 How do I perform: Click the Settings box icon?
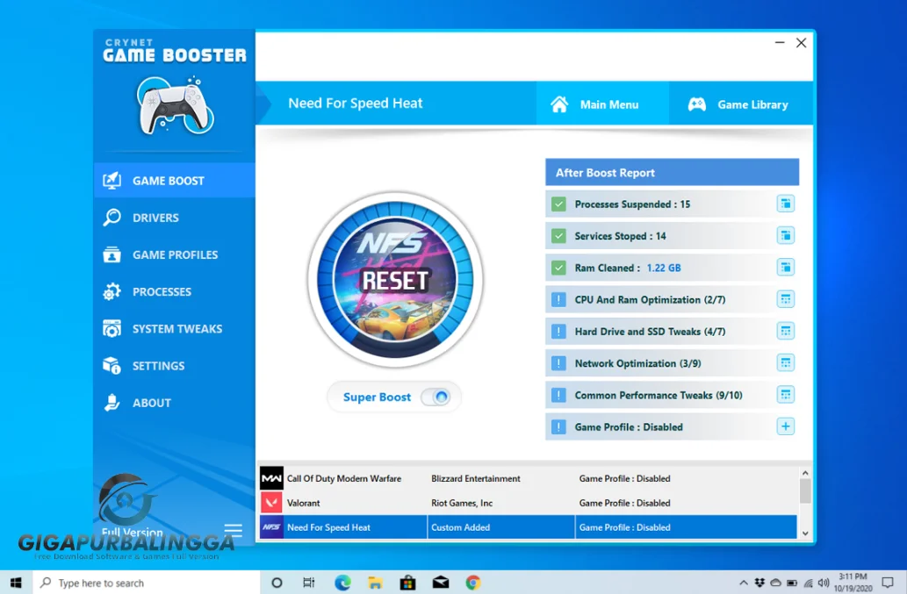(x=112, y=365)
